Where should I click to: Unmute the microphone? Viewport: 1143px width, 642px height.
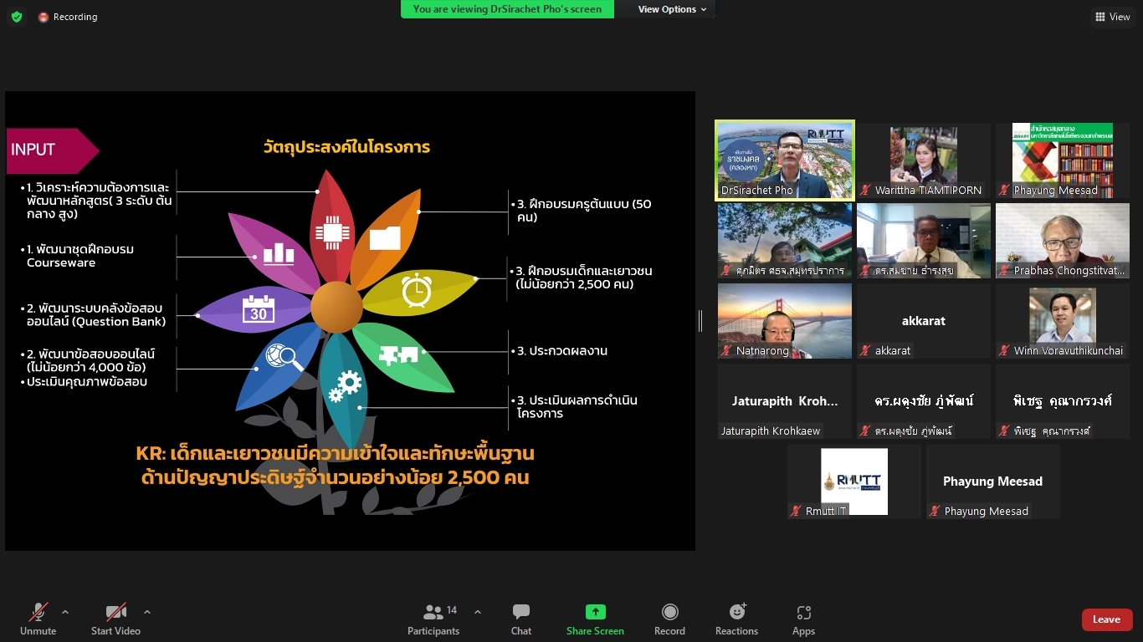pos(38,619)
